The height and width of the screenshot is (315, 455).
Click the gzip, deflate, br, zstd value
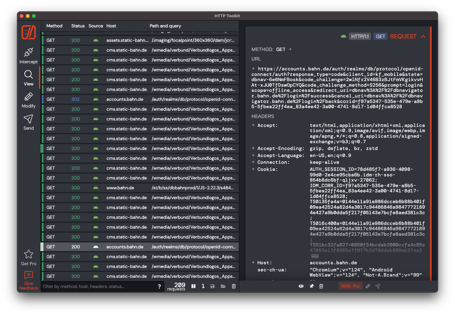[344, 148]
